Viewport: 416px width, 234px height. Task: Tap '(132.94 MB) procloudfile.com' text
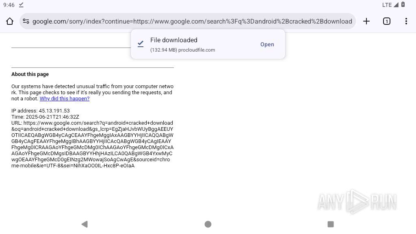click(x=182, y=50)
